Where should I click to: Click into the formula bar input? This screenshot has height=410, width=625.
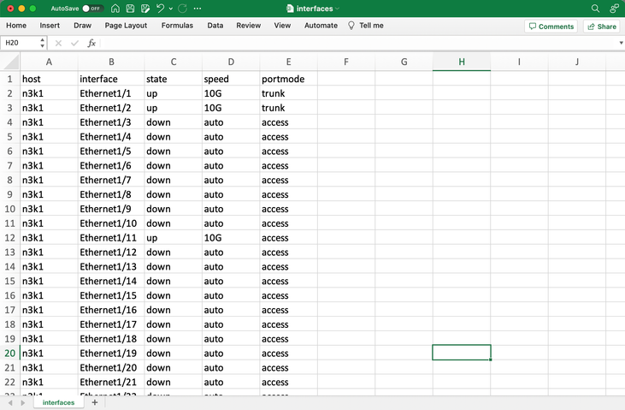(x=359, y=43)
